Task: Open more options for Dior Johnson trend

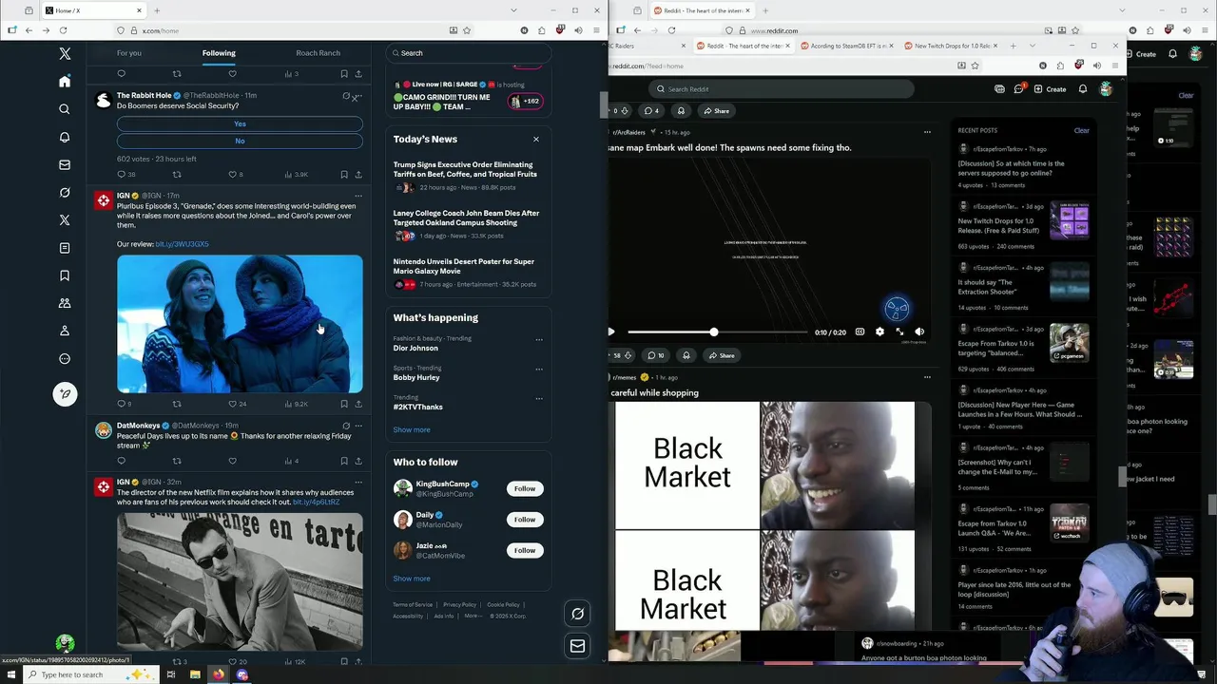Action: 539,339
